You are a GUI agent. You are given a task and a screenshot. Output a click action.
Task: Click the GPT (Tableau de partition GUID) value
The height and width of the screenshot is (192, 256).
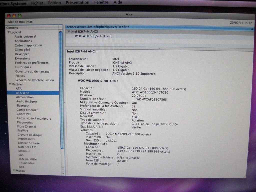(x=154, y=124)
